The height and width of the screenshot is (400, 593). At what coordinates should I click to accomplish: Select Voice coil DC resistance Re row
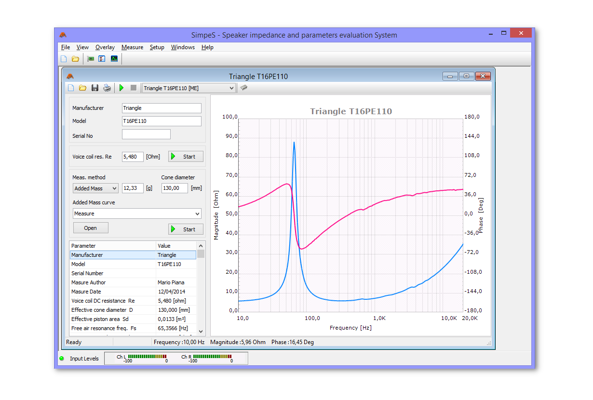coord(133,301)
